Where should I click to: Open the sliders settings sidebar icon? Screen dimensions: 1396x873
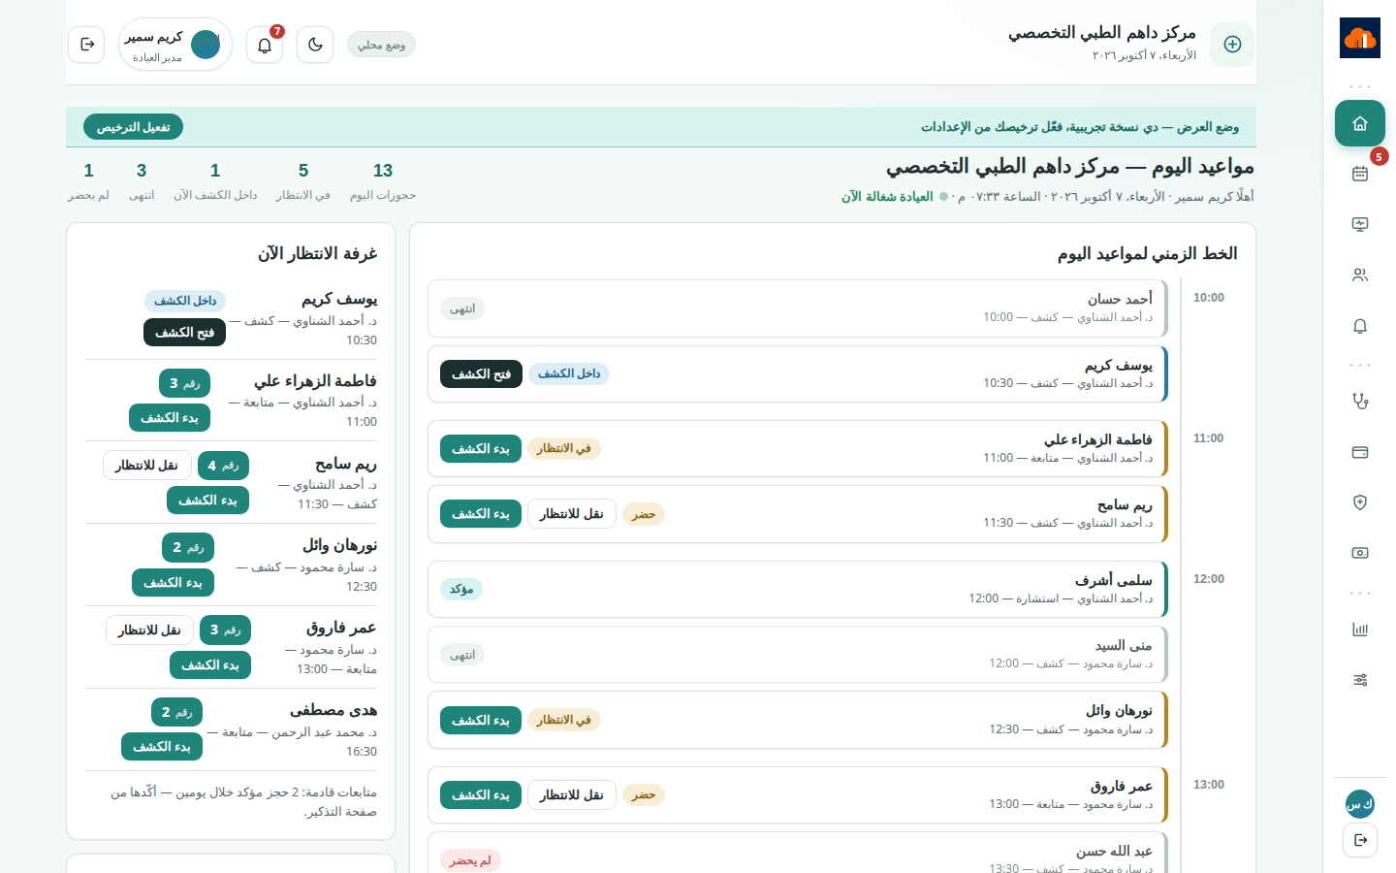tap(1359, 680)
